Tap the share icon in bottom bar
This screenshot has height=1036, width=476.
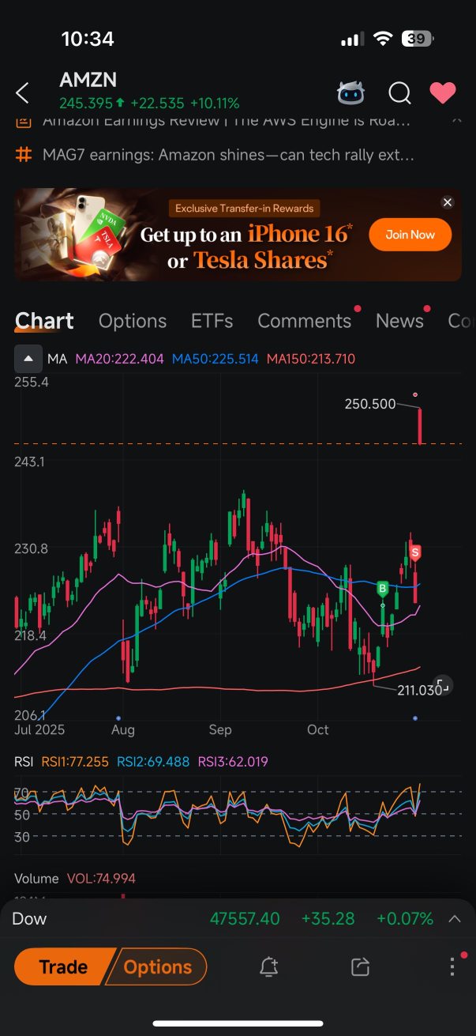(x=360, y=966)
